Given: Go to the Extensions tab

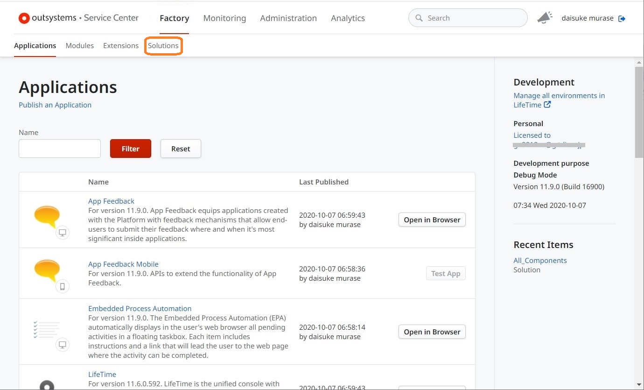Looking at the screenshot, I should pyautogui.click(x=121, y=46).
